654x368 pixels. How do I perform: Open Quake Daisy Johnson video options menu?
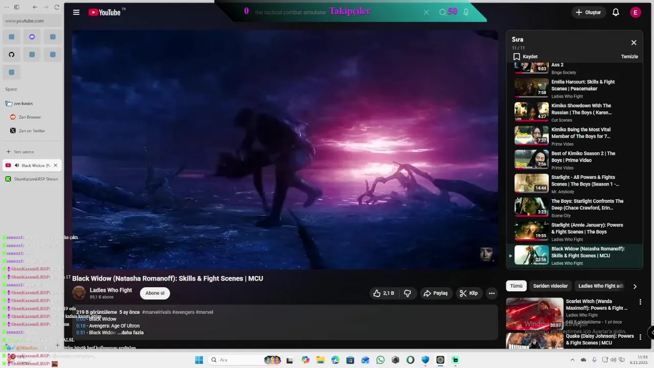tap(640, 337)
